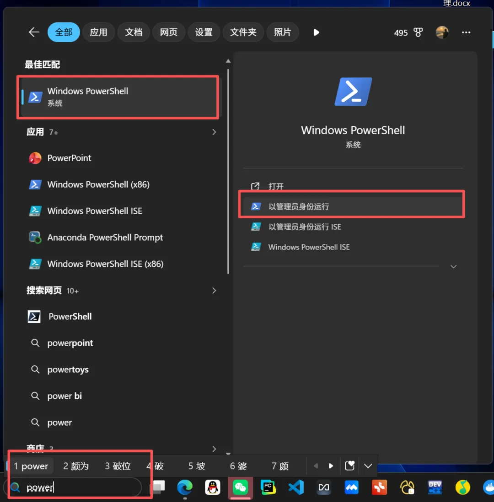
Task: Switch to the 照片 filter tab
Action: (282, 32)
